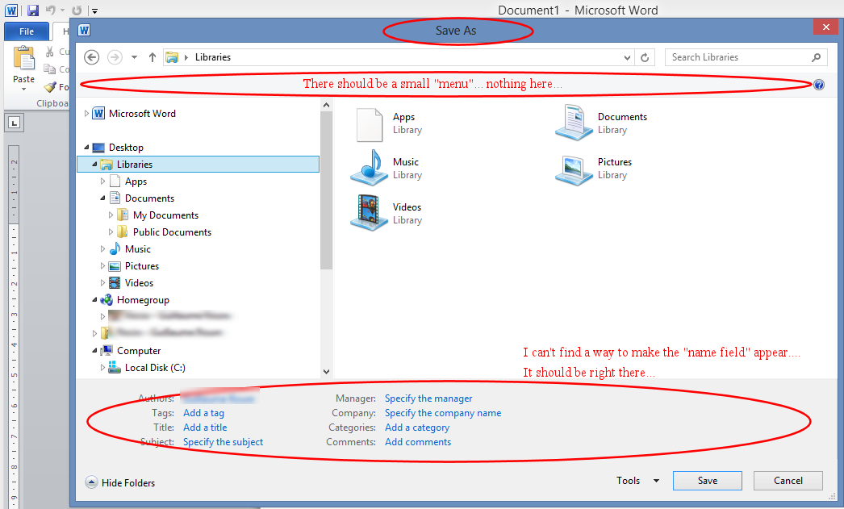Expand My Documents tree node

[111, 215]
